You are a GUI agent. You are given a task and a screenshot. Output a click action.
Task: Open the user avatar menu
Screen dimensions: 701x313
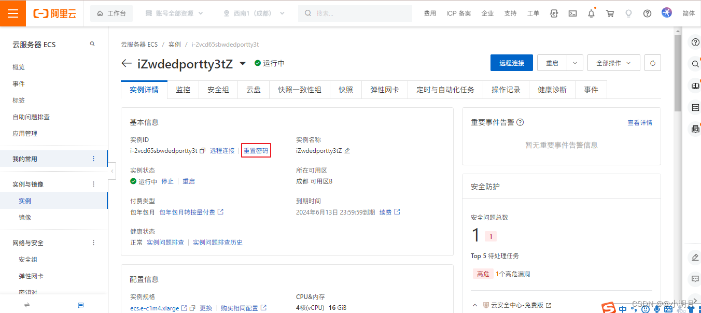click(667, 12)
